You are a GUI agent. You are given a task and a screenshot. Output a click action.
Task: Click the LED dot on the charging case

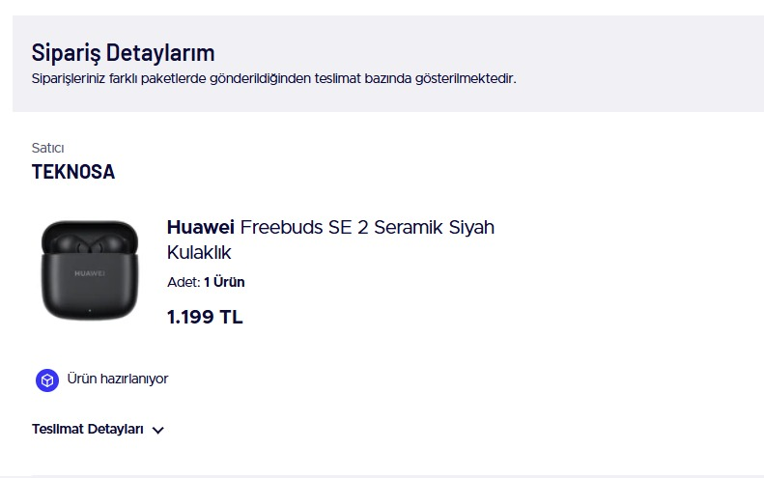(85, 310)
